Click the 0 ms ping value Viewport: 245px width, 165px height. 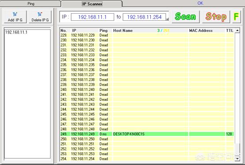tap(103, 134)
